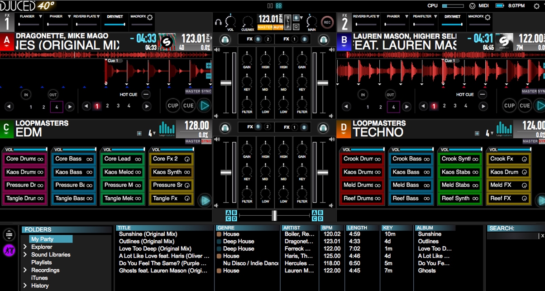Toggle SYNC on deck A
Viewport: 545px width, 291px height.
coord(206,91)
